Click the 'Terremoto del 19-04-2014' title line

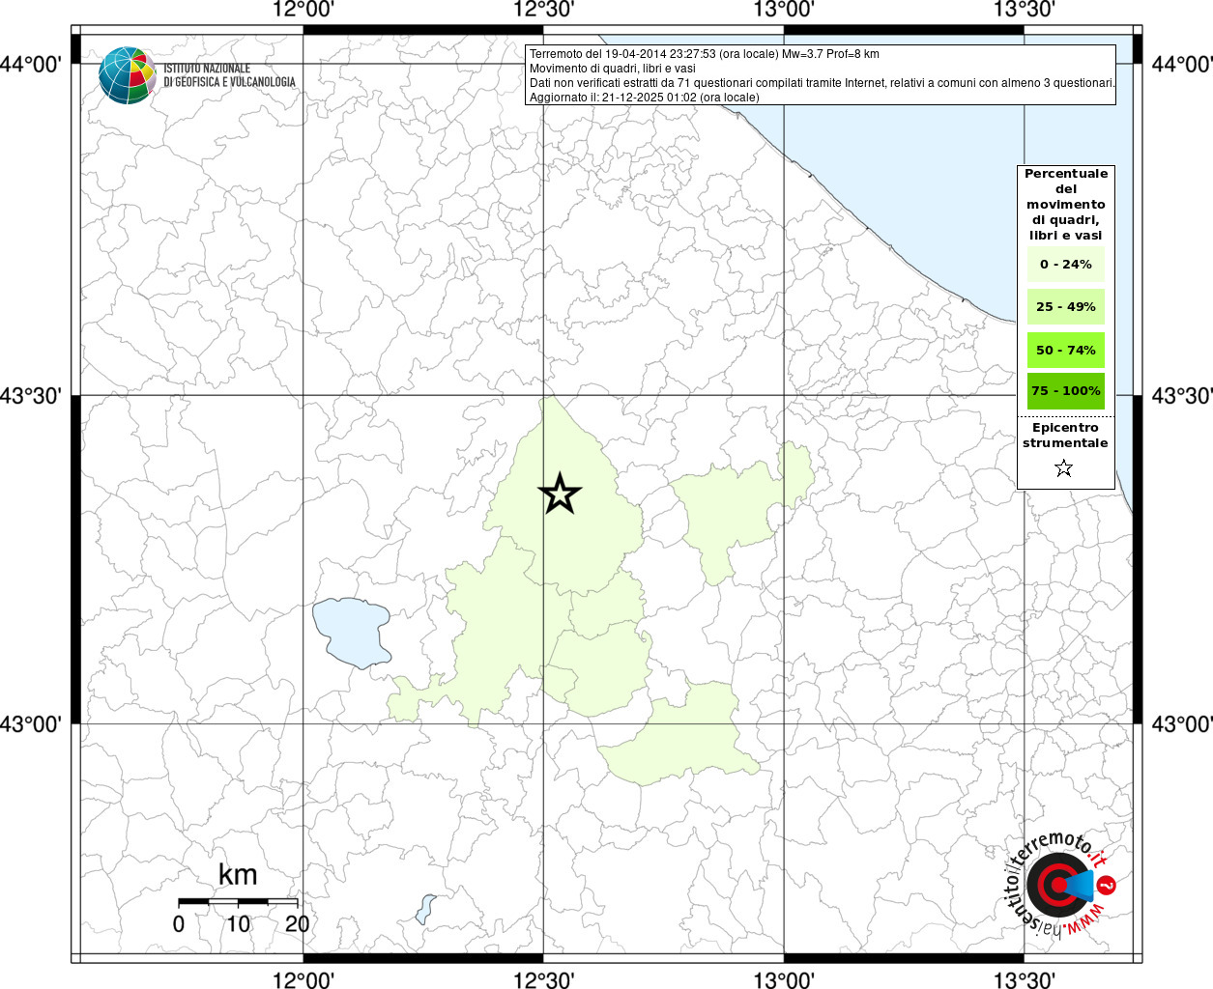click(x=704, y=54)
